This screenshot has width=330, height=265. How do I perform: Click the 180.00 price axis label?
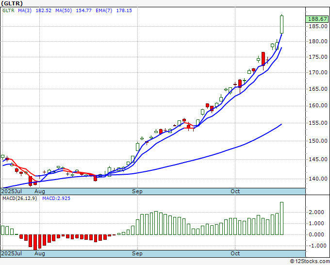318,41
